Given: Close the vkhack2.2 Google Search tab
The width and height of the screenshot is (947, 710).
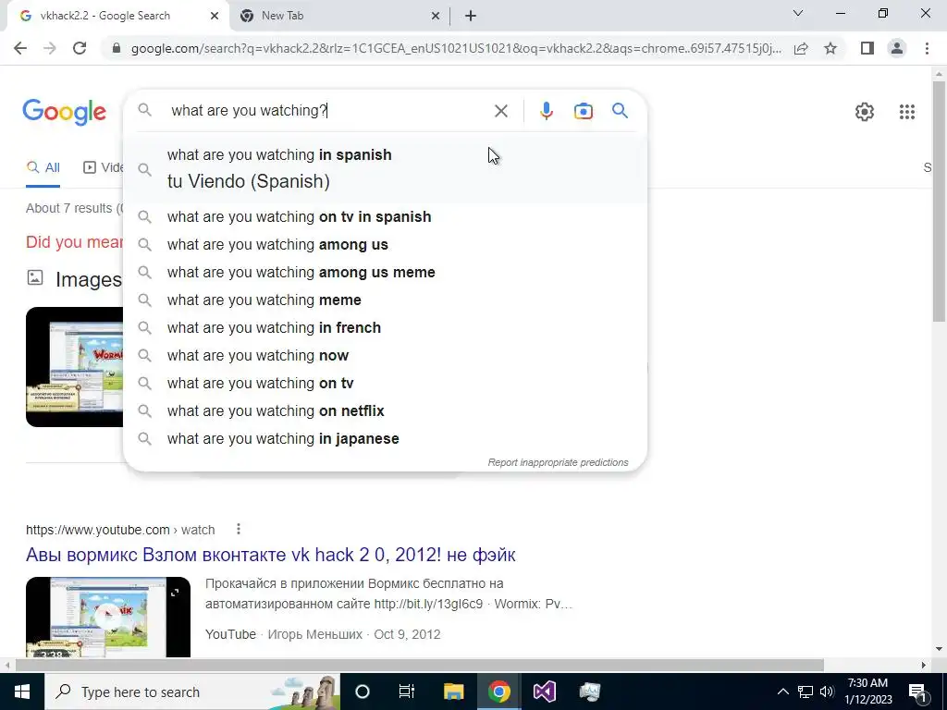Looking at the screenshot, I should point(215,17).
